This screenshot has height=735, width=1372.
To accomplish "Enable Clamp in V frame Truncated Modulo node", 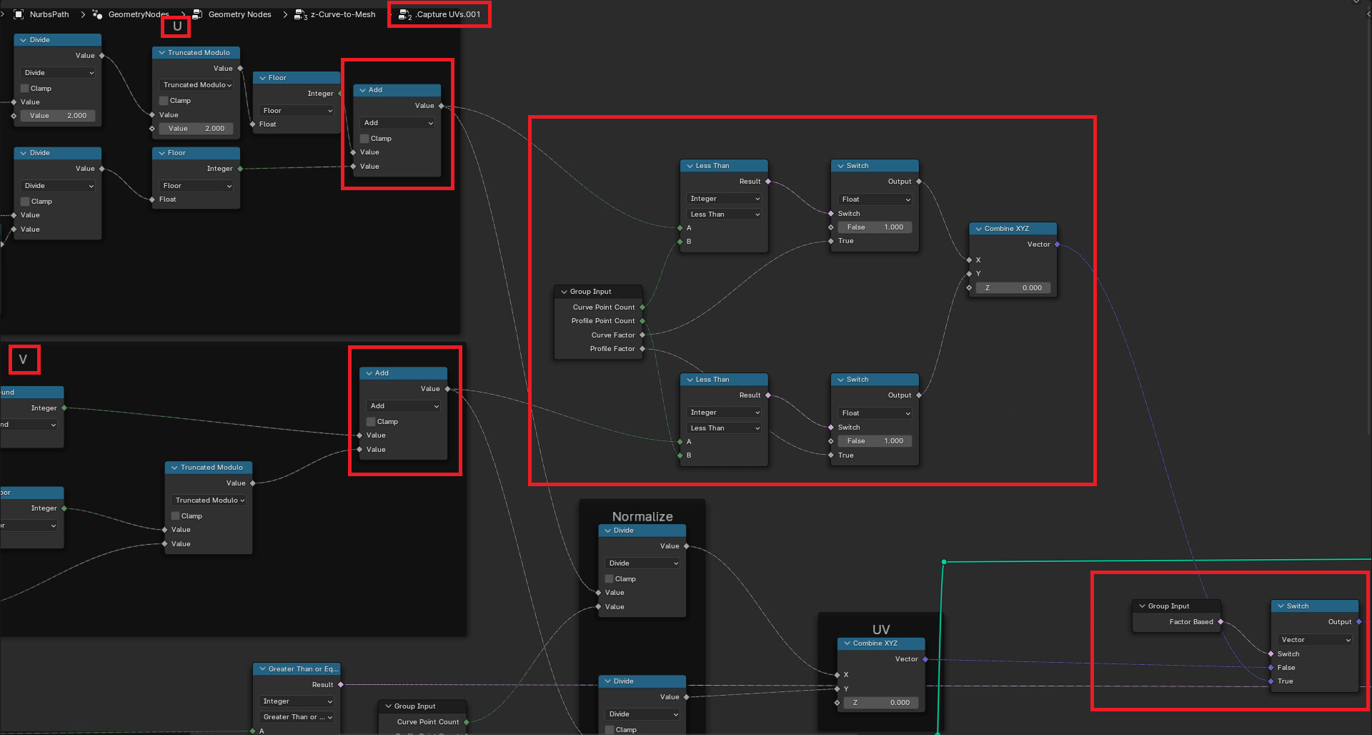I will point(175,516).
